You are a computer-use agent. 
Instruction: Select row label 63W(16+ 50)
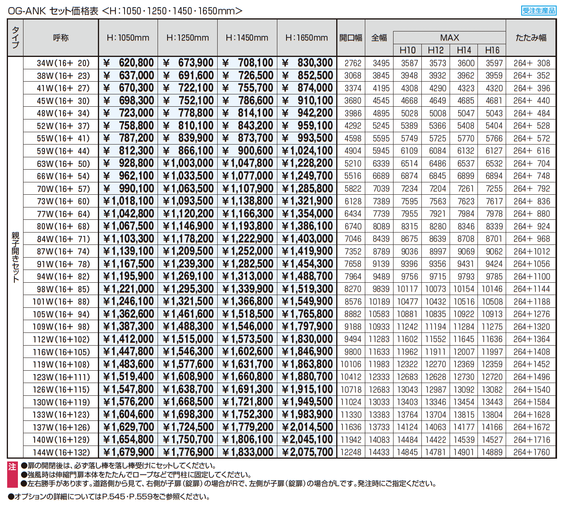[x=63, y=164]
